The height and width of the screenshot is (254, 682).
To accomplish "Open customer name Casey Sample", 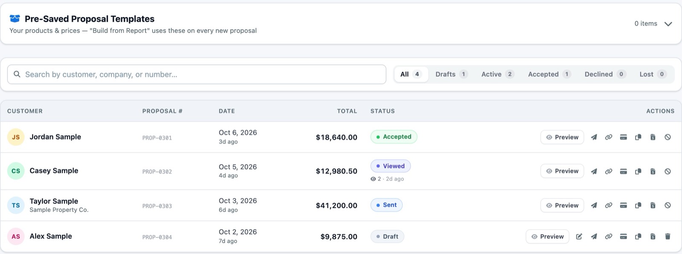I will [x=54, y=170].
